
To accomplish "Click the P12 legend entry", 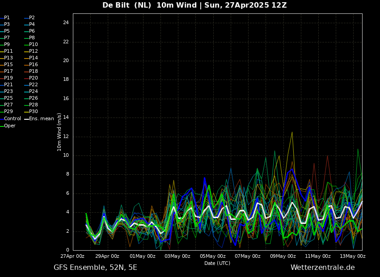I will click(34, 51).
